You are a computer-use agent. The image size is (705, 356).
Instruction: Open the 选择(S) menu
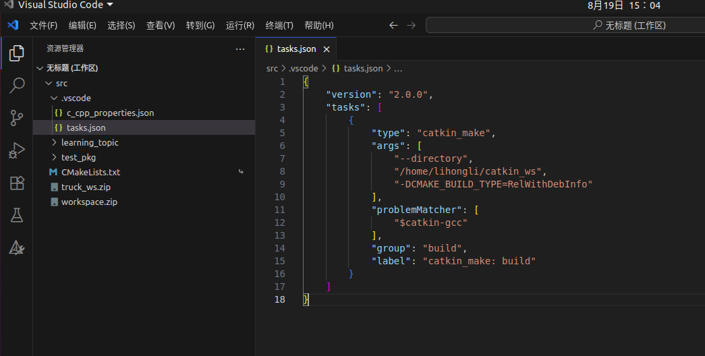click(x=121, y=25)
